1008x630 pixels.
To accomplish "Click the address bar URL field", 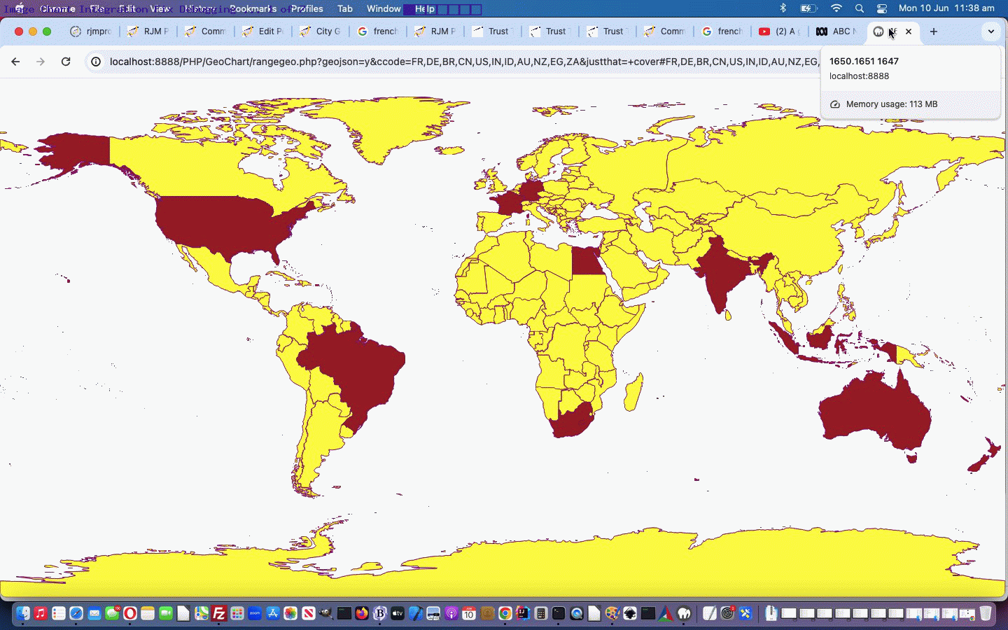I will click(462, 62).
